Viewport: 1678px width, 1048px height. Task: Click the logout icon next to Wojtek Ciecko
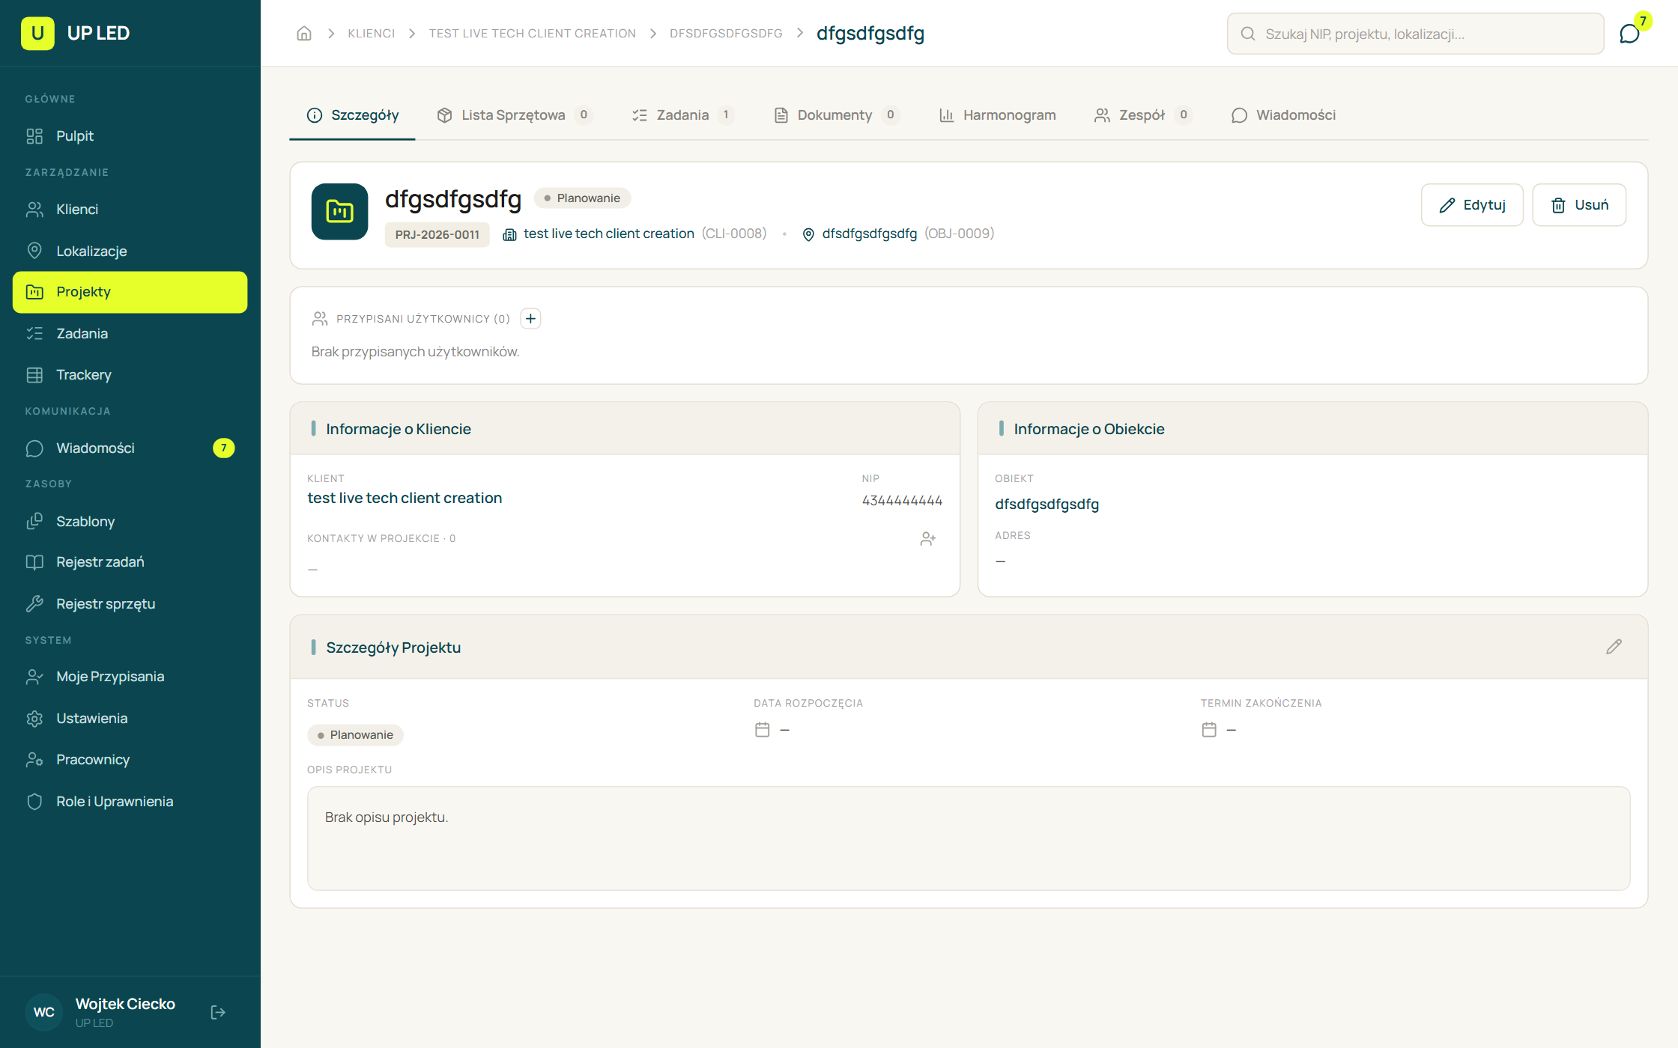pos(218,1013)
